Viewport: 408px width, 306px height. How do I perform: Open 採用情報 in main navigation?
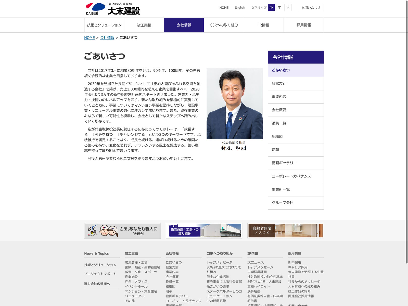[x=303, y=25]
